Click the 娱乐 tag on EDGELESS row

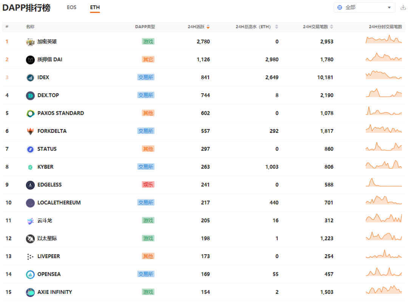tap(148, 185)
